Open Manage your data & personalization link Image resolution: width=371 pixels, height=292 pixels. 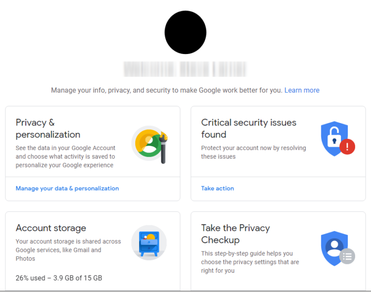pos(67,188)
